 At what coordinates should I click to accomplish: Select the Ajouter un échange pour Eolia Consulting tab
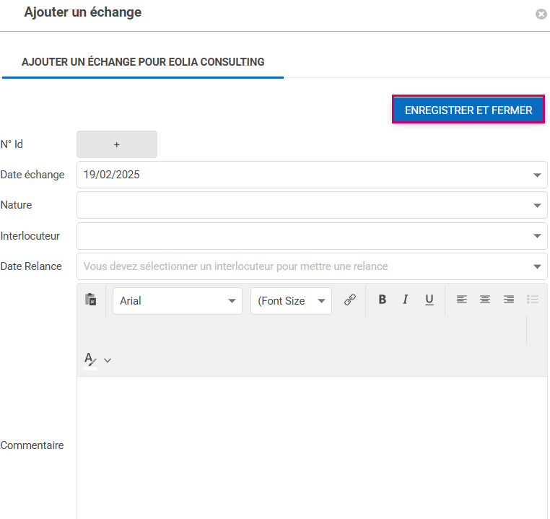[x=143, y=62]
